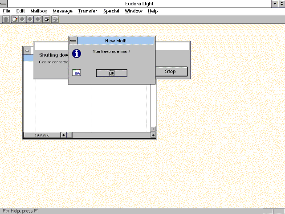Open the Message menu
This screenshot has height=214, width=285.
(62, 11)
